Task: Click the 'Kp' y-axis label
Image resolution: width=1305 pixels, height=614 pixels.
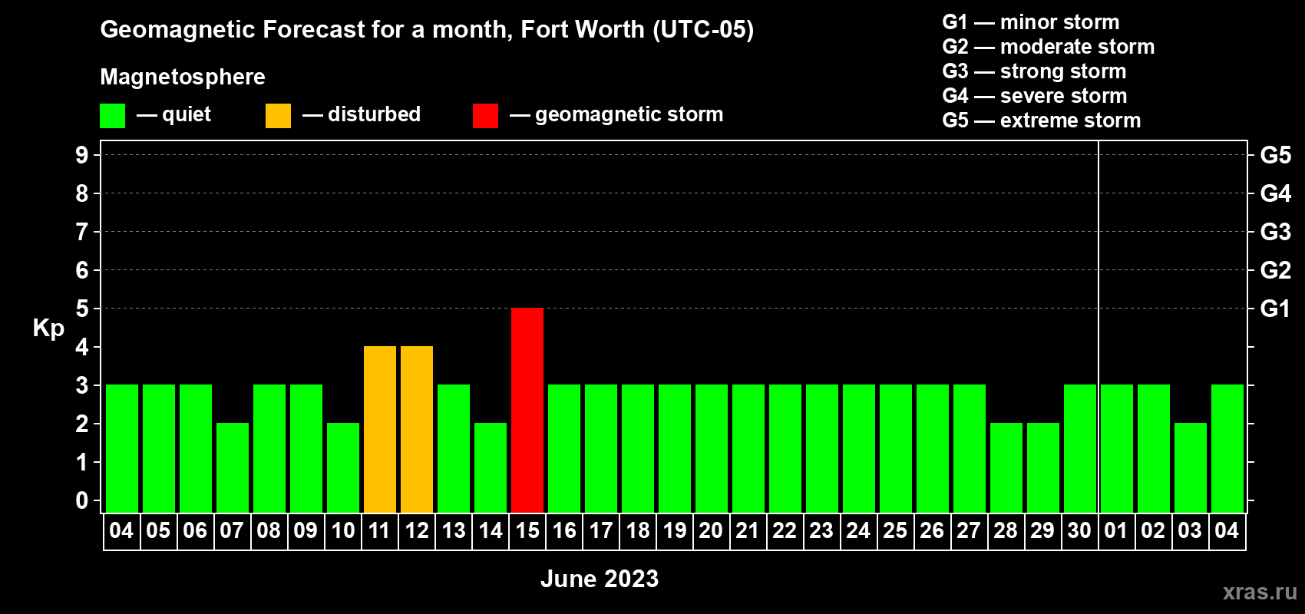Action: click(48, 328)
